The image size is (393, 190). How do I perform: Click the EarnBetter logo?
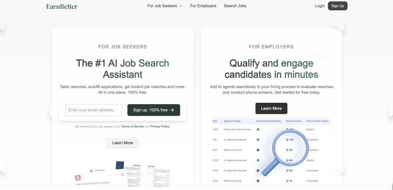pos(62,6)
